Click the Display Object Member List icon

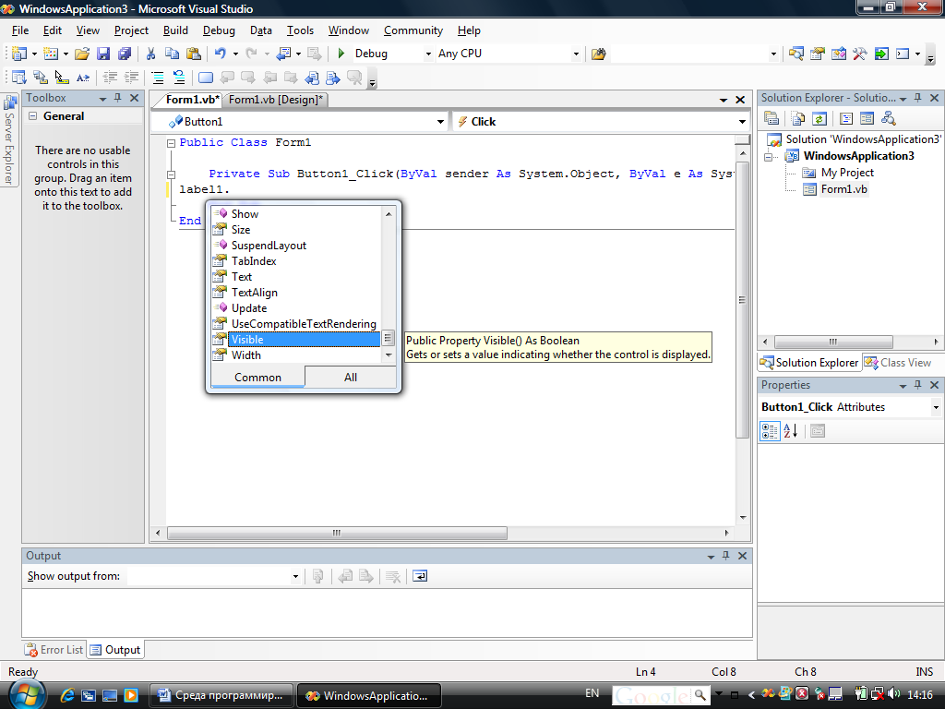[x=18, y=78]
